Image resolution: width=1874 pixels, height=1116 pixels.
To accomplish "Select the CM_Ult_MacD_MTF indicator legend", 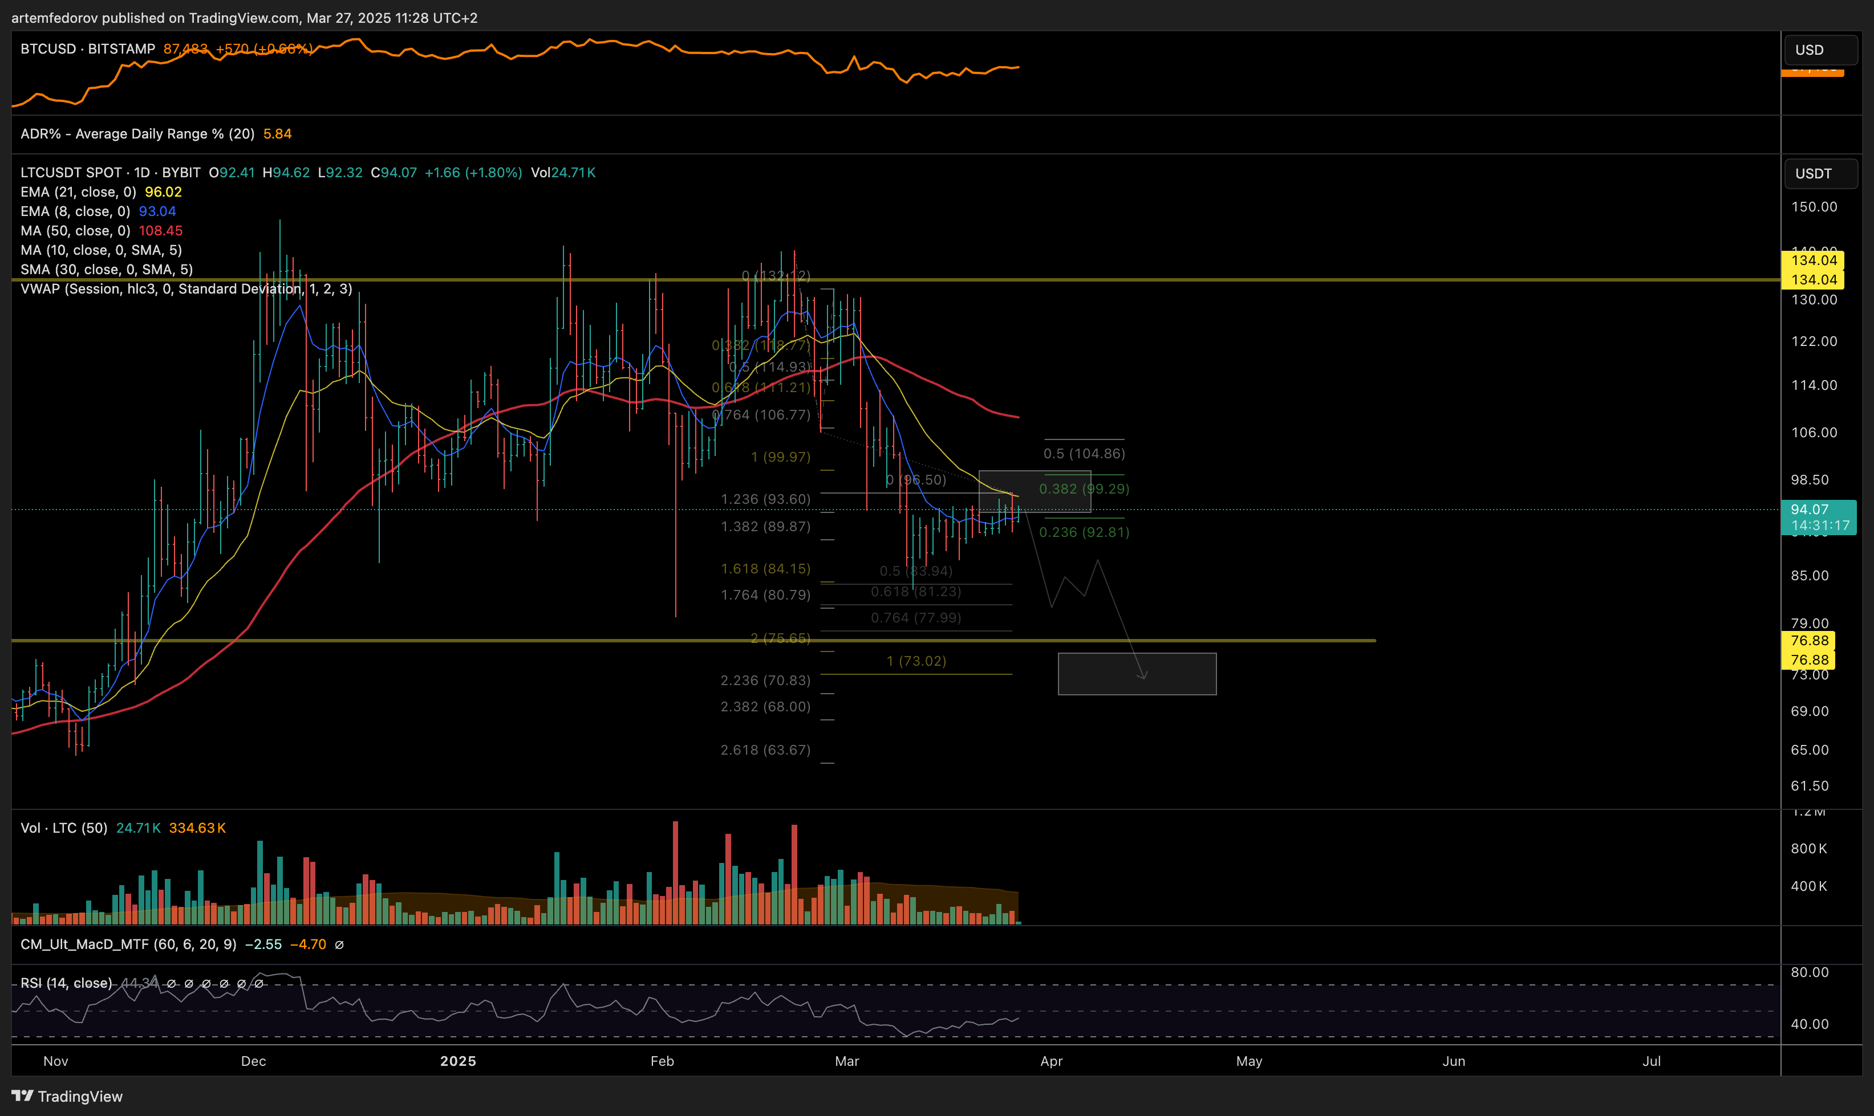I will tap(129, 944).
